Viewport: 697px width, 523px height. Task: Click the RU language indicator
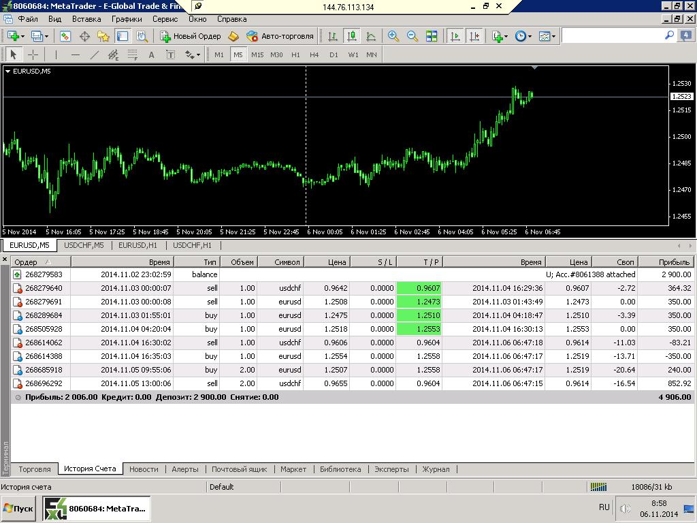click(604, 507)
